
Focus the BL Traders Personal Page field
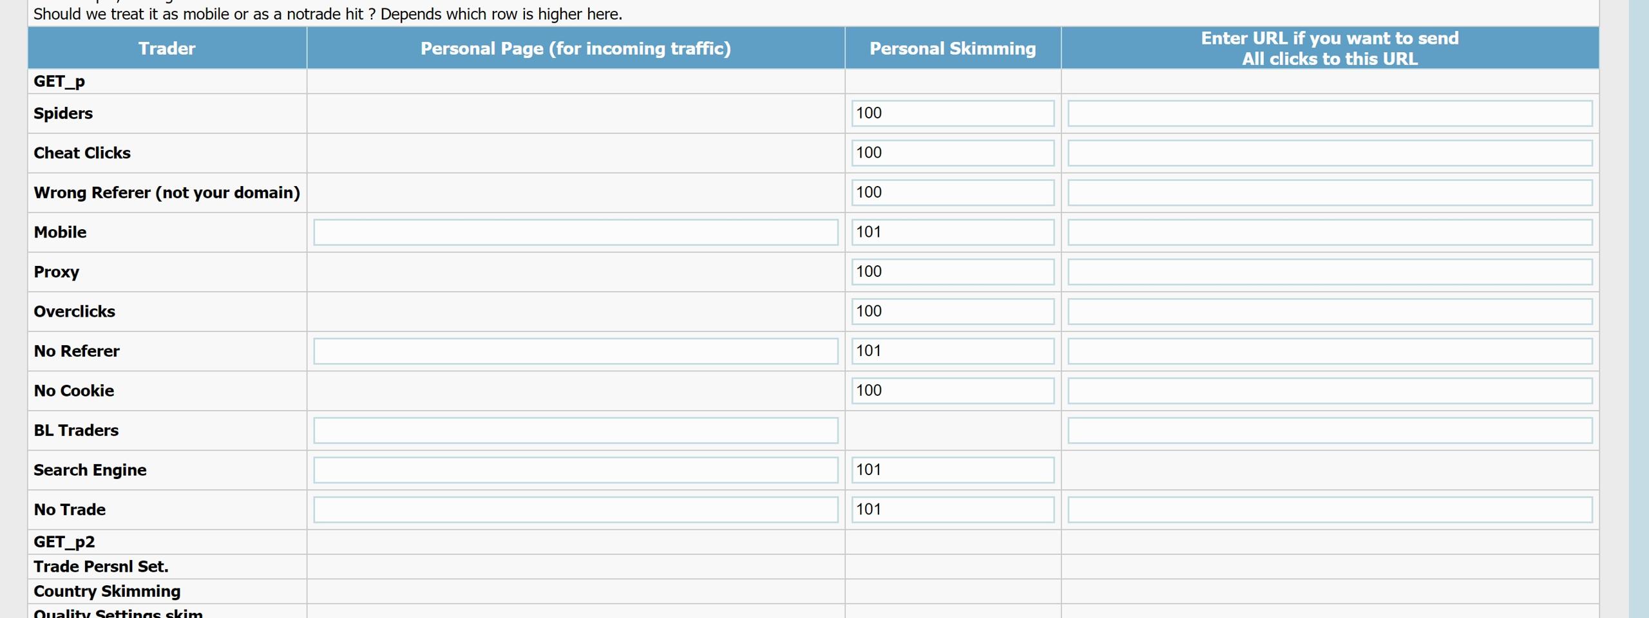coord(576,431)
